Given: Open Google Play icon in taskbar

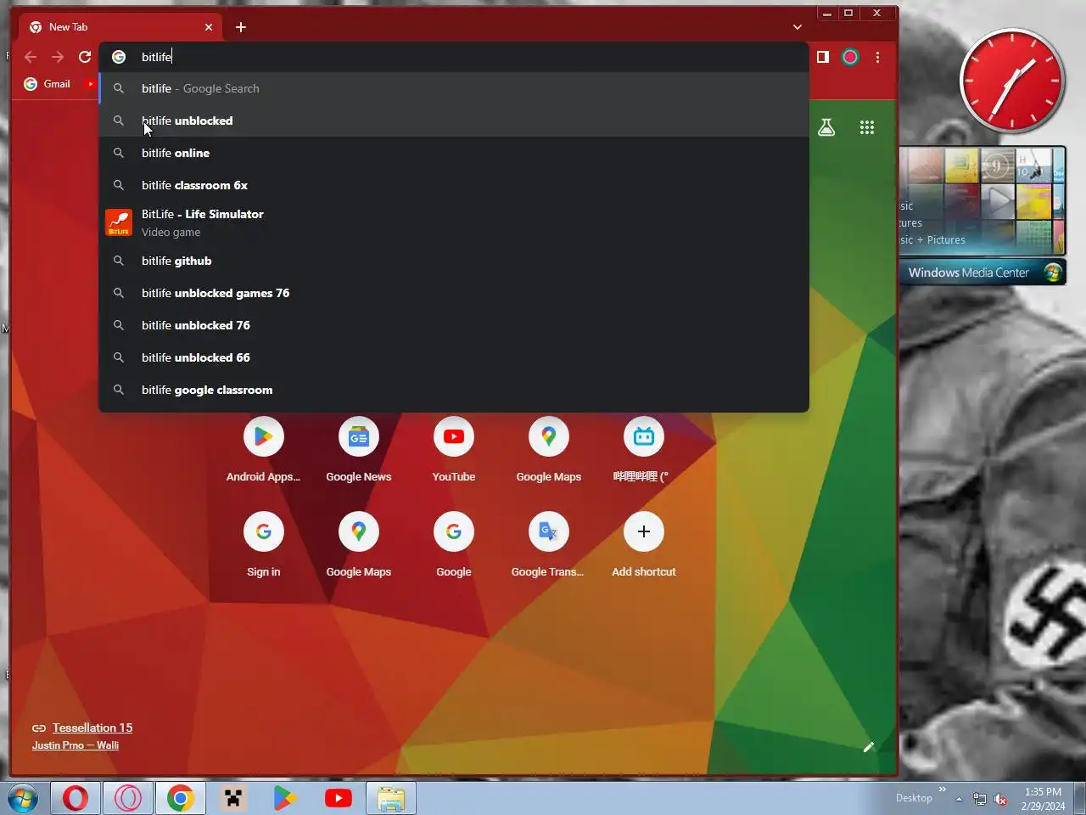Looking at the screenshot, I should pyautogui.click(x=285, y=799).
